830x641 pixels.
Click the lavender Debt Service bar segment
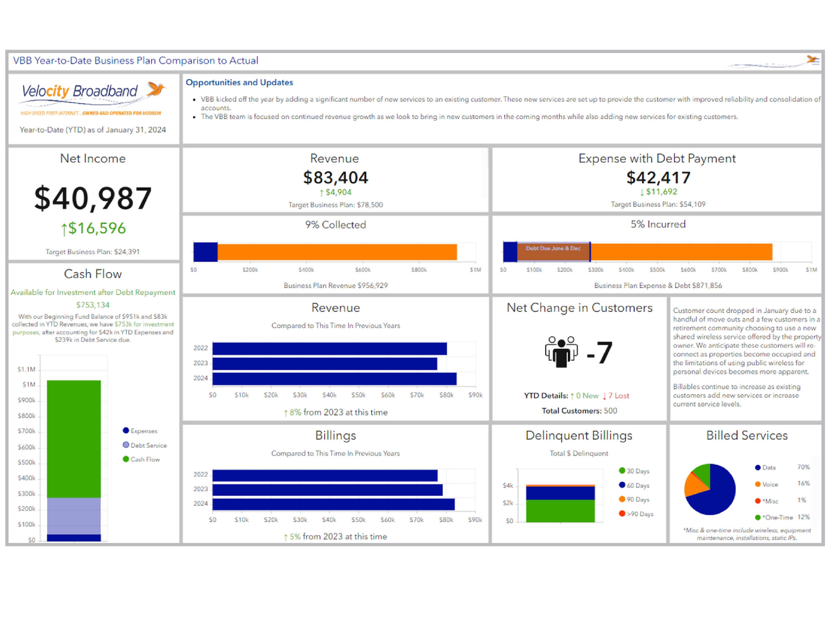pos(74,516)
